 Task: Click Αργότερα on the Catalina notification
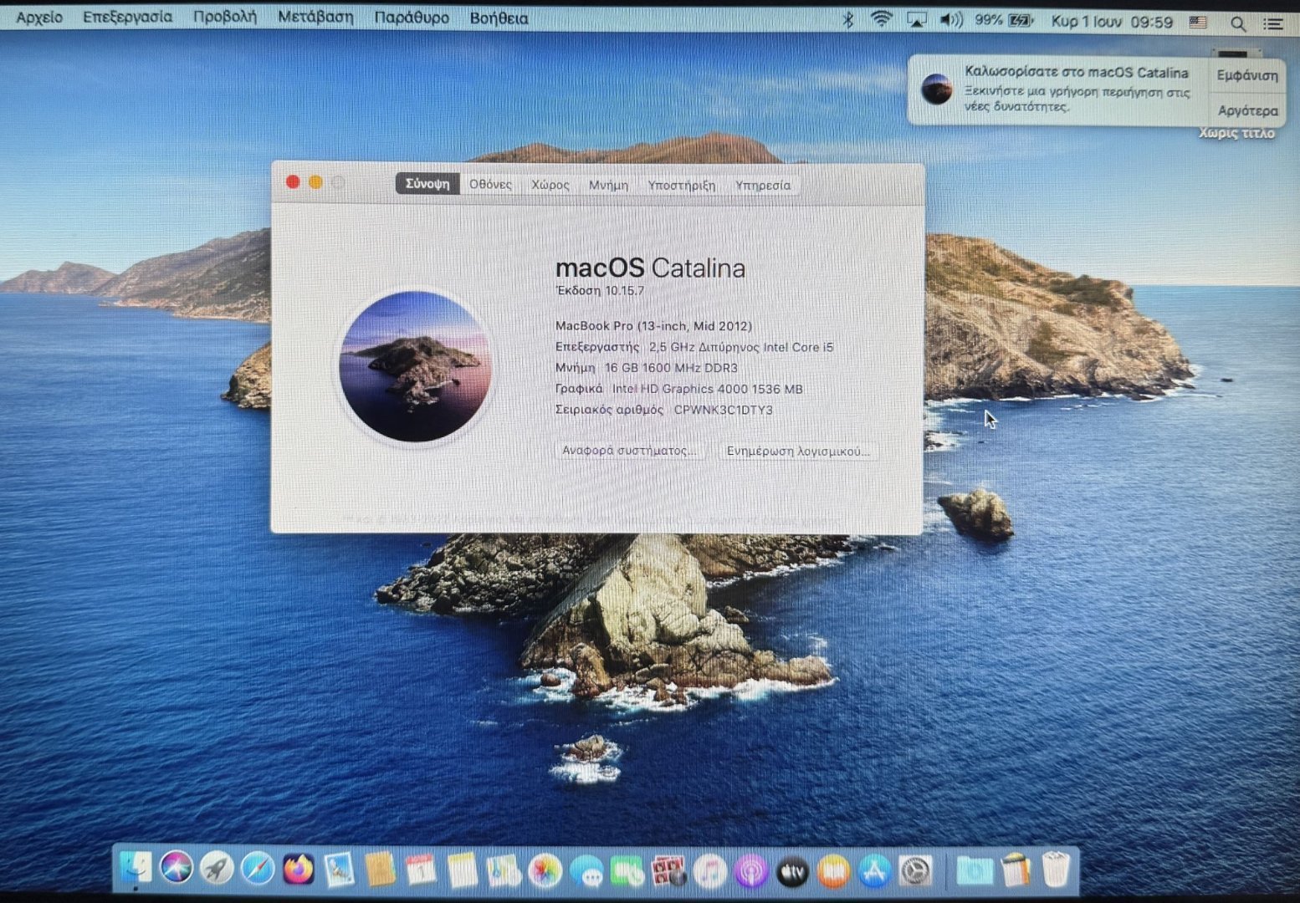pos(1247,110)
